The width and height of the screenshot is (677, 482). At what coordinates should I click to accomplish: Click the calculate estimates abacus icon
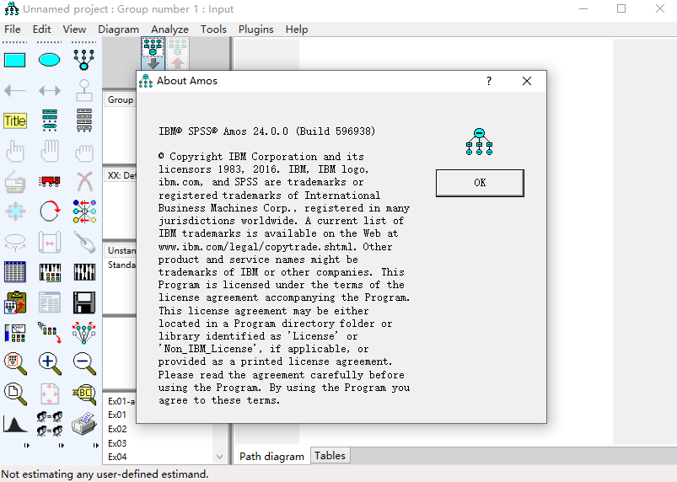pos(84,272)
